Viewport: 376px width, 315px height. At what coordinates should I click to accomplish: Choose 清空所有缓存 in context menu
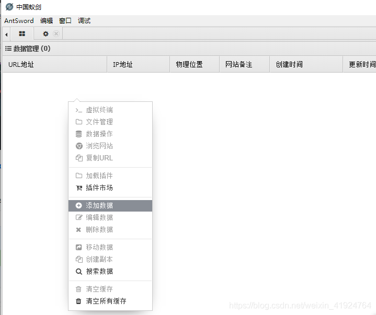[110, 301]
